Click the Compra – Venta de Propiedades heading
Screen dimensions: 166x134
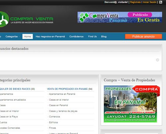(x=129, y=80)
